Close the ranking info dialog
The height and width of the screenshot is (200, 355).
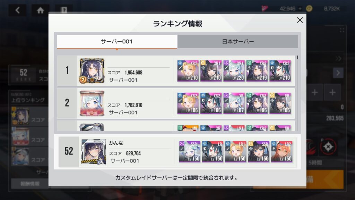pyautogui.click(x=300, y=20)
